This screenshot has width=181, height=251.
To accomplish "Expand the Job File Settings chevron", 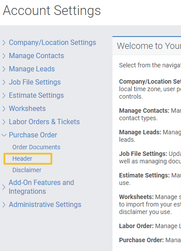I will tap(4, 82).
